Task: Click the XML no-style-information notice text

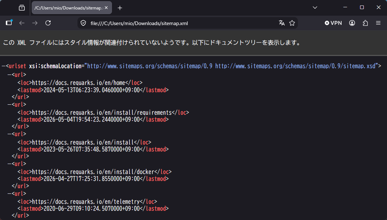Action: click(152, 43)
